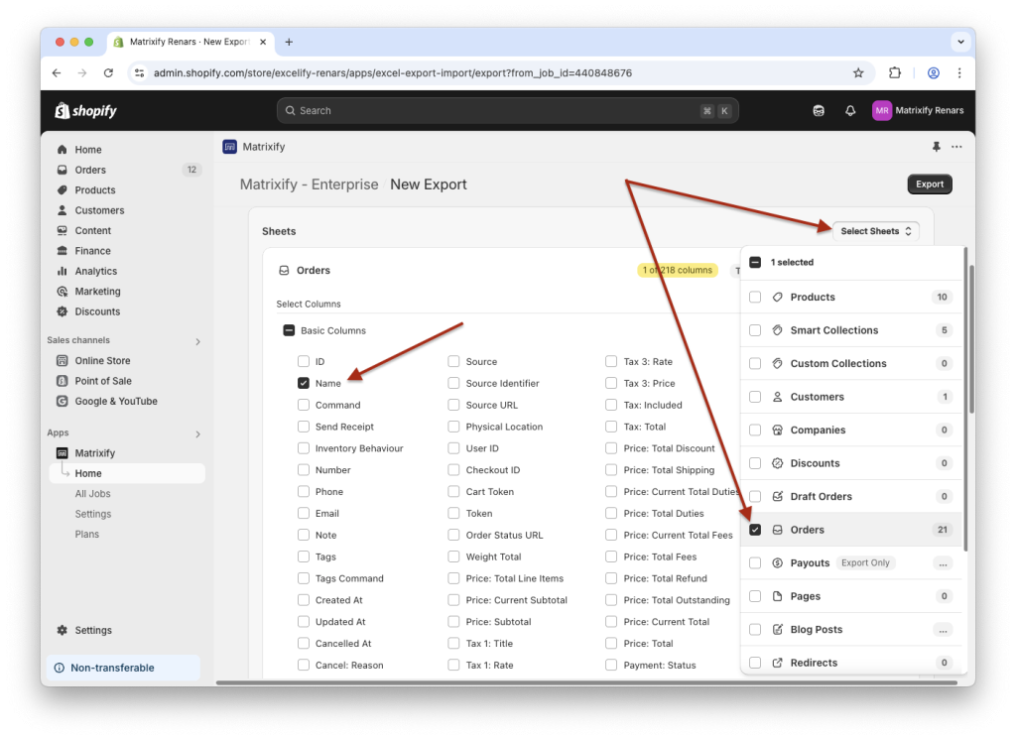The height and width of the screenshot is (740, 1016).
Task: Expand the Sales channels section chevron
Action: (x=195, y=339)
